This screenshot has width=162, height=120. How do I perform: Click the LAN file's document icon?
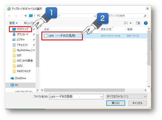point(46,36)
